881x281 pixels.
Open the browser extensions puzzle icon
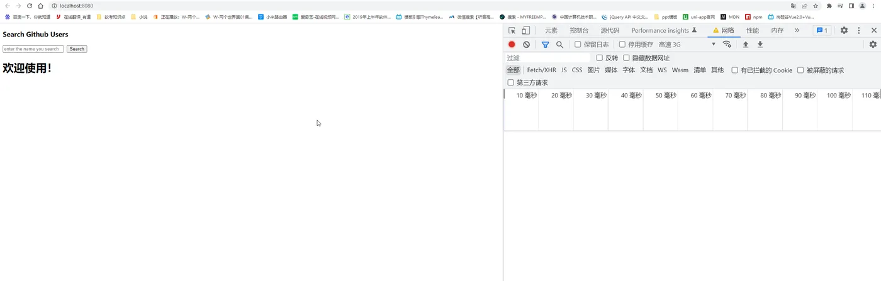click(x=829, y=6)
